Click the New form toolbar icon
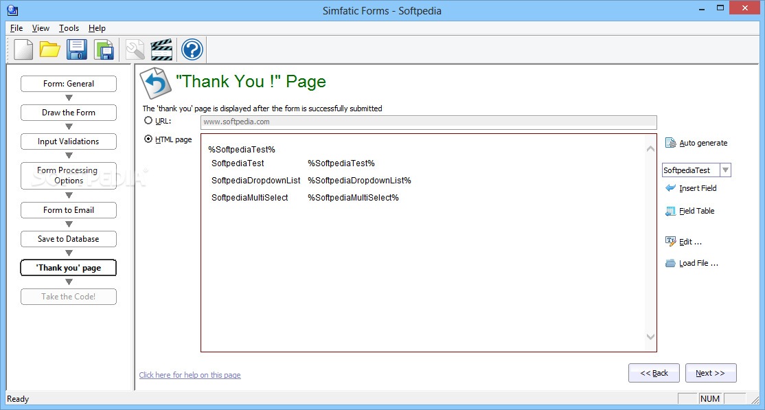The height and width of the screenshot is (410, 765). coord(23,49)
